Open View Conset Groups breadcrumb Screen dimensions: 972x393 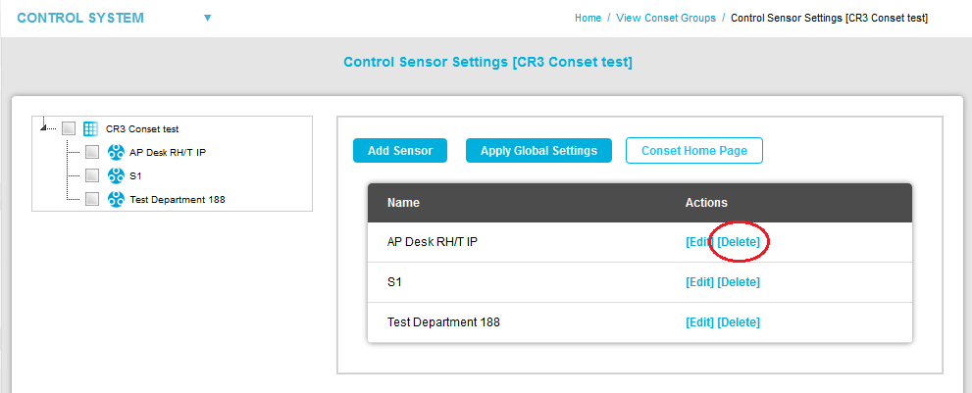[669, 18]
